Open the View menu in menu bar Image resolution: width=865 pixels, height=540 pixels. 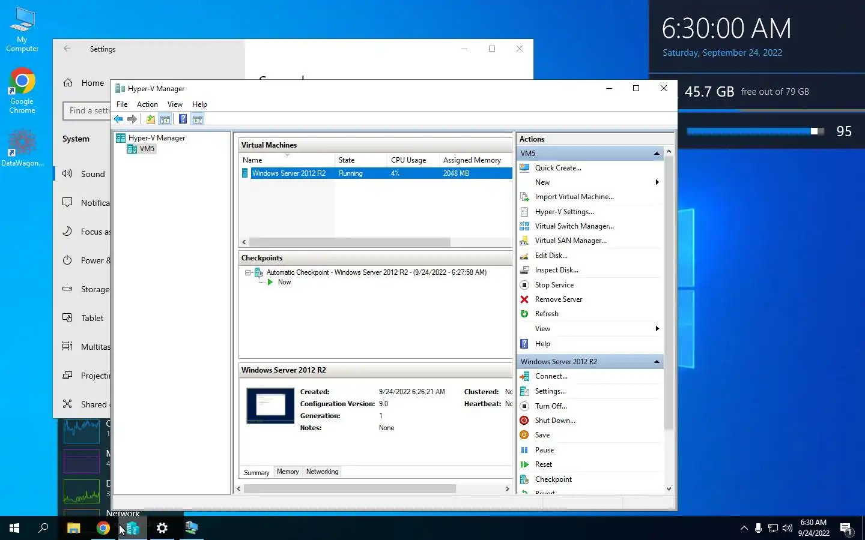pyautogui.click(x=175, y=104)
